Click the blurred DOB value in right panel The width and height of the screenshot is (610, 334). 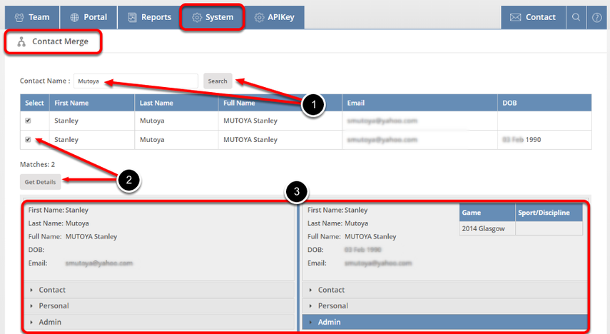[x=362, y=250]
